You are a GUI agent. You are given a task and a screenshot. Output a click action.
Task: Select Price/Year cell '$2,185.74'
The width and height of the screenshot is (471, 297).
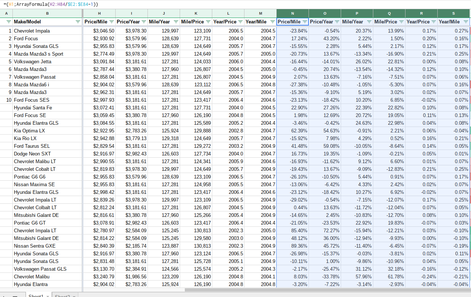click(x=132, y=246)
